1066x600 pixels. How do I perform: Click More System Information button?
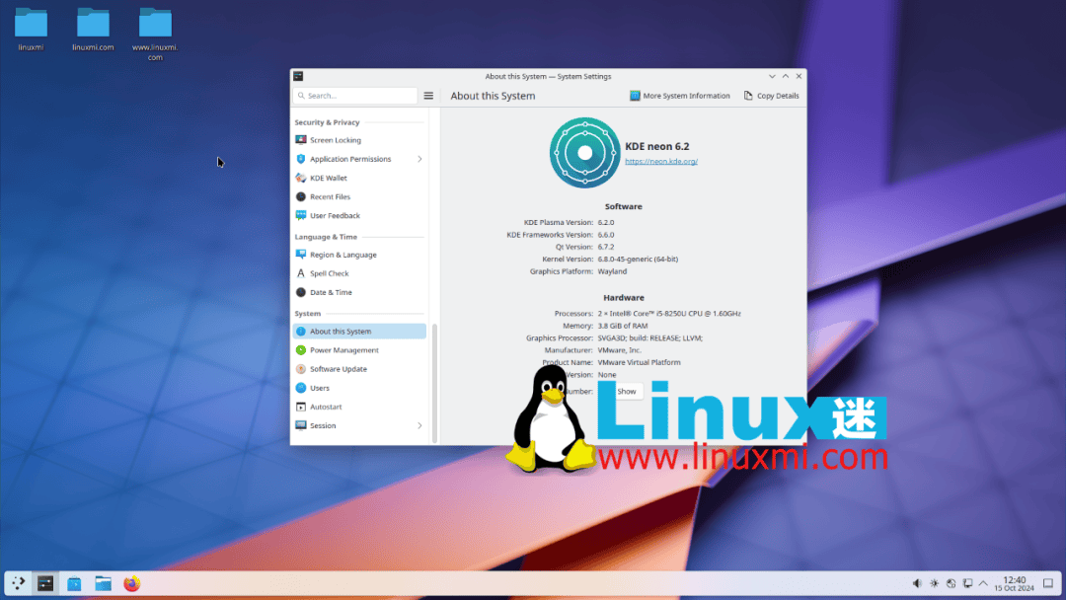pos(680,96)
